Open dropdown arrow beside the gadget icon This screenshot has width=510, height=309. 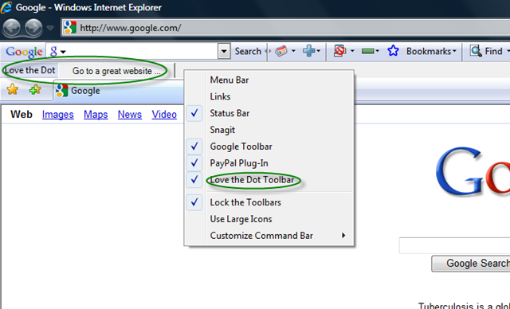pos(293,51)
